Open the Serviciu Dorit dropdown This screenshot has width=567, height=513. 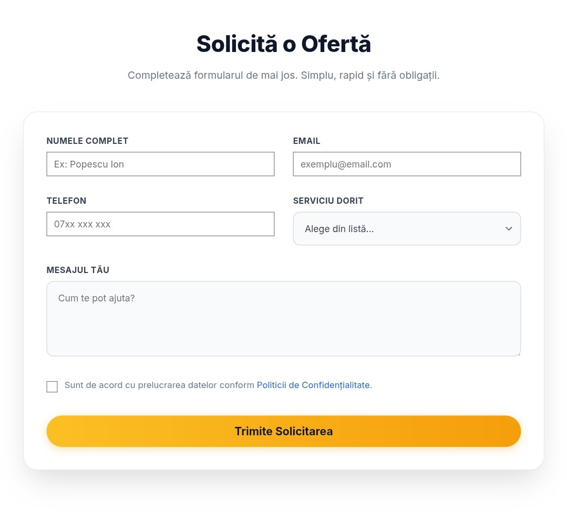[x=407, y=229]
